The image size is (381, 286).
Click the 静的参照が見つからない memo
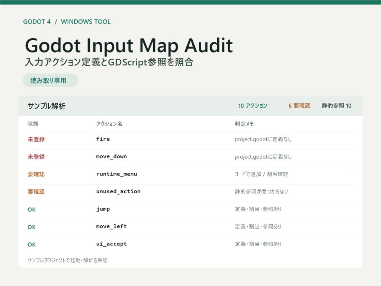tap(262, 192)
